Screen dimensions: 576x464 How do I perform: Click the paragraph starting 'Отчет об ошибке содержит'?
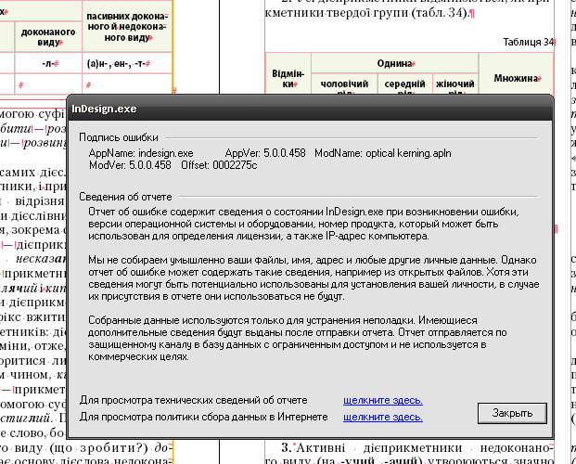303,224
